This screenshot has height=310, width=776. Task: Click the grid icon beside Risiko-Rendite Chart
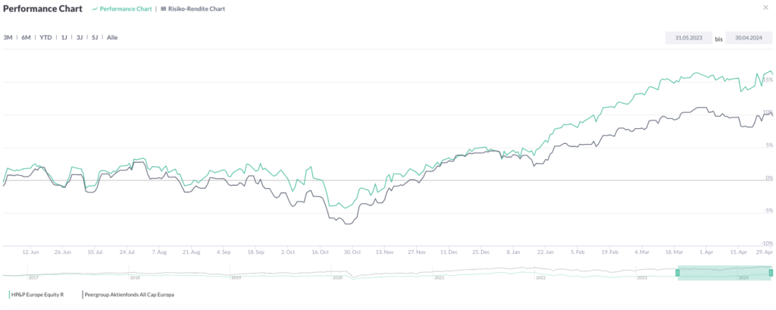pyautogui.click(x=164, y=9)
